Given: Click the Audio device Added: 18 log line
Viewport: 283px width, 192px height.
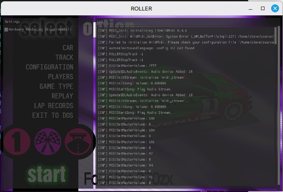Looking at the screenshot, I should 145,95.
